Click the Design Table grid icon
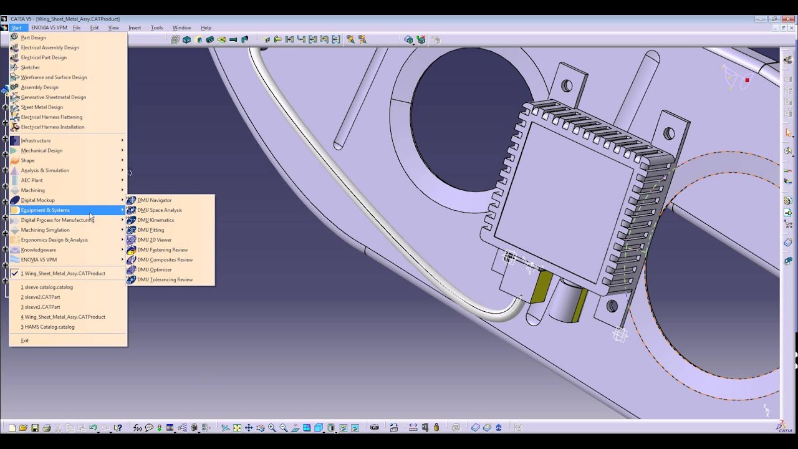The height and width of the screenshot is (449, 798). coord(170,428)
